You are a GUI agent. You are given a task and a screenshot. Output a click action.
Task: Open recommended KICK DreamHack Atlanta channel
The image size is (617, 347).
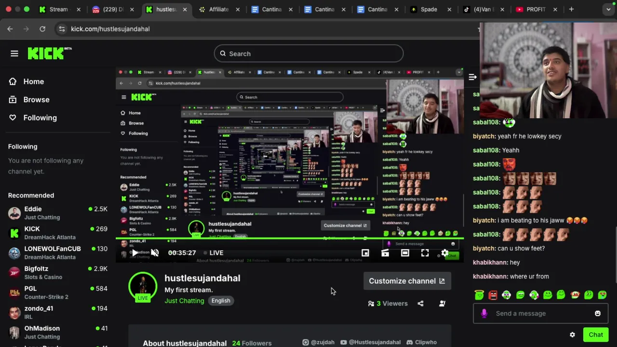(58, 233)
